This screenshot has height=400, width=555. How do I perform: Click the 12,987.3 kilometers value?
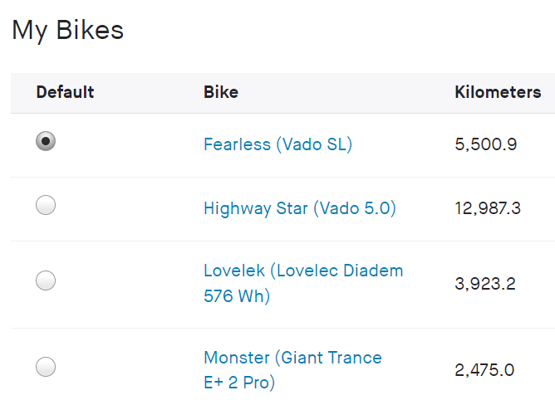click(x=488, y=208)
